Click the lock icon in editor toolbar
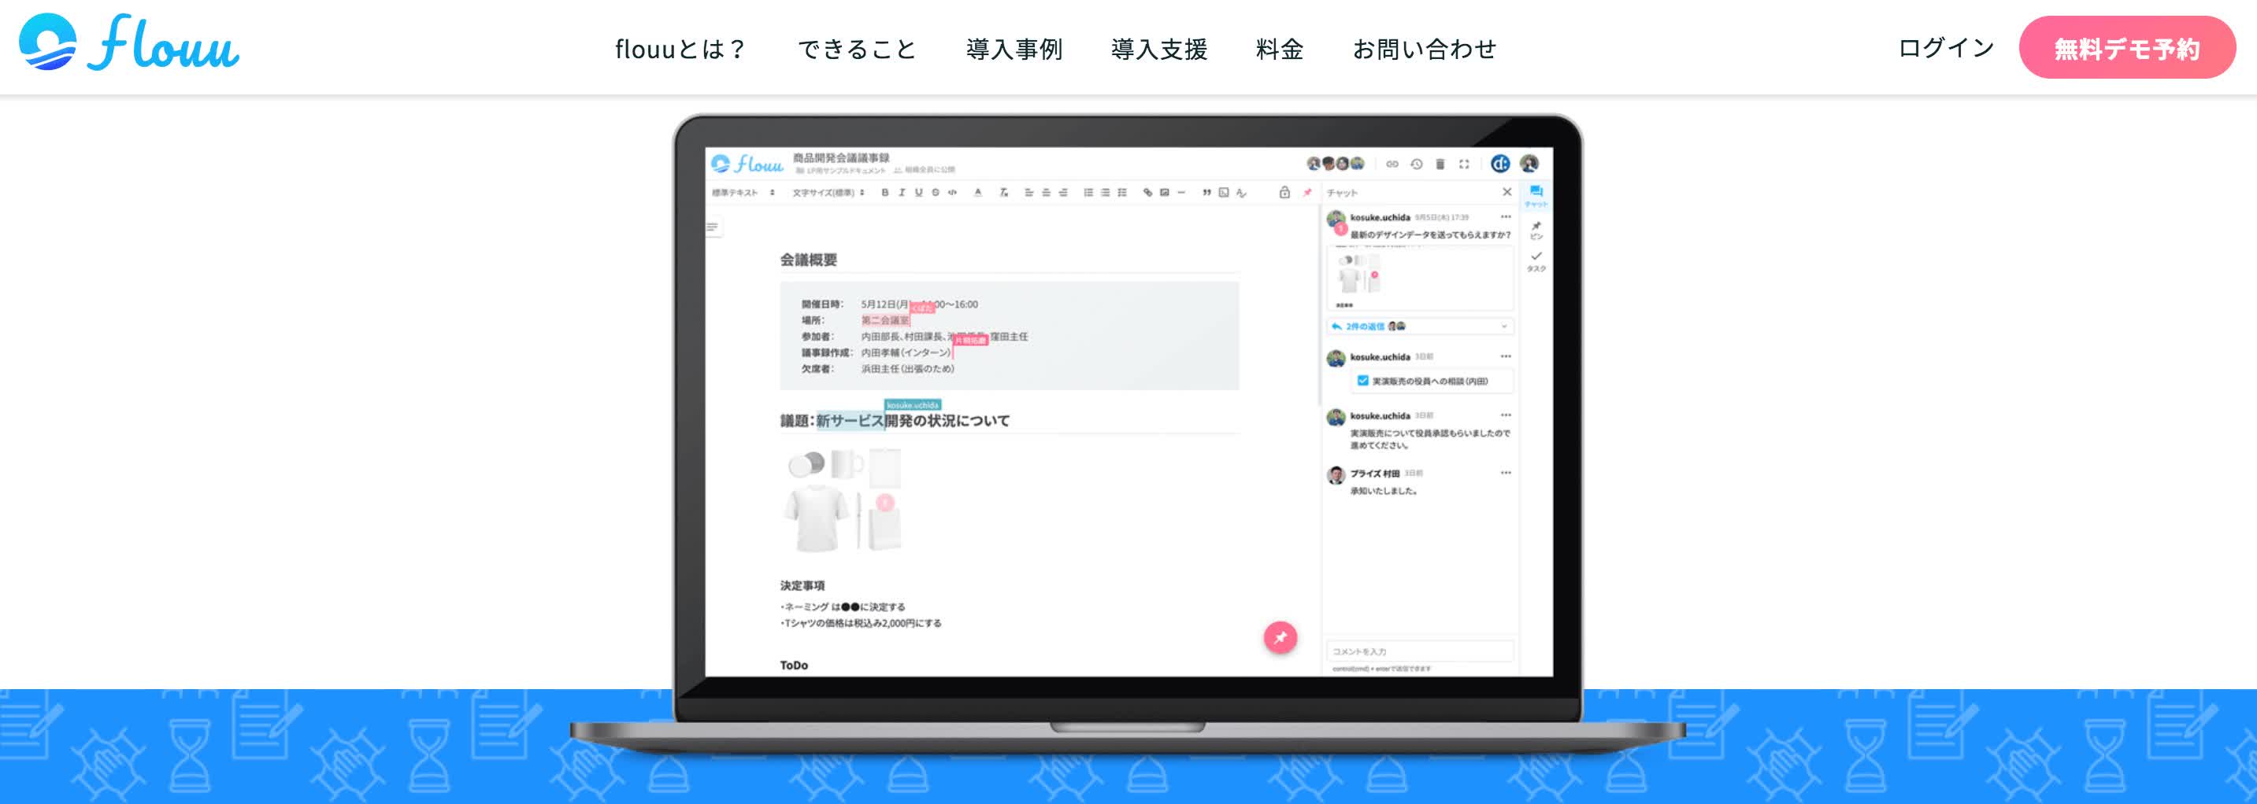Screen dimensions: 2257x804 tap(1284, 193)
